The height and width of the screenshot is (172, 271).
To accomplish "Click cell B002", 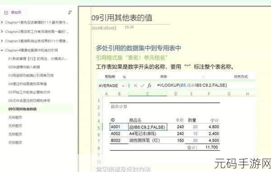I will 116,140.
